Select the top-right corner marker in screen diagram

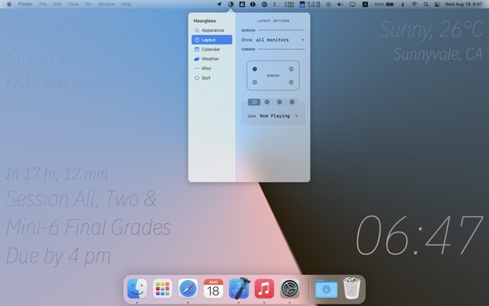coord(291,69)
